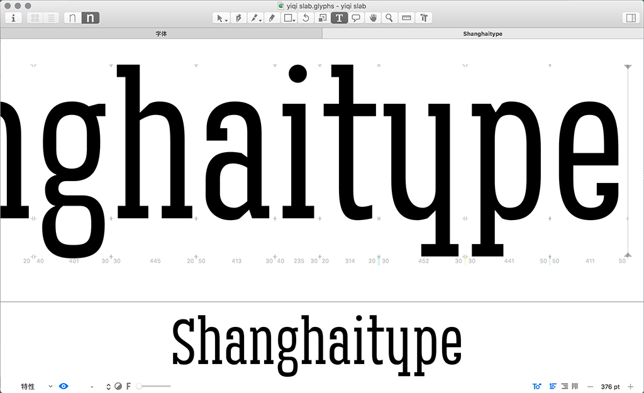
Task: Toggle the preview eye icon
Action: click(64, 387)
